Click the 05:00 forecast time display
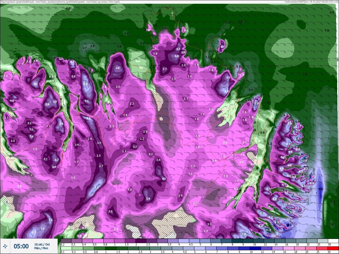This screenshot has width=339, height=254. [x=21, y=246]
